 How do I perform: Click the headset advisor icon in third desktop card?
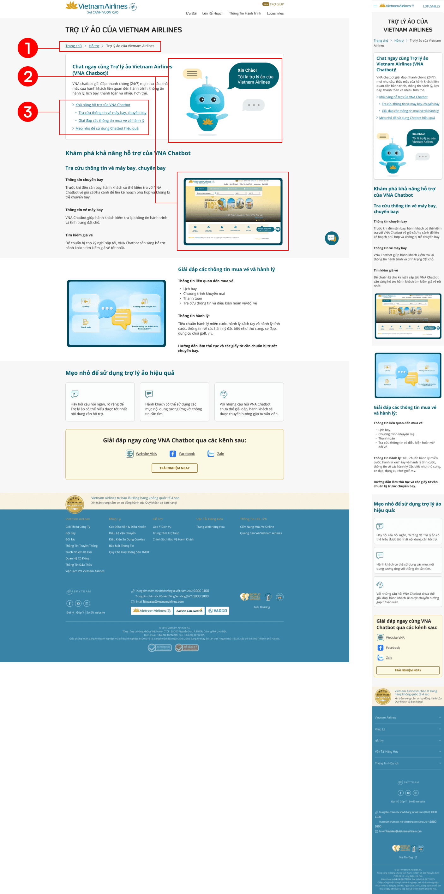[224, 394]
